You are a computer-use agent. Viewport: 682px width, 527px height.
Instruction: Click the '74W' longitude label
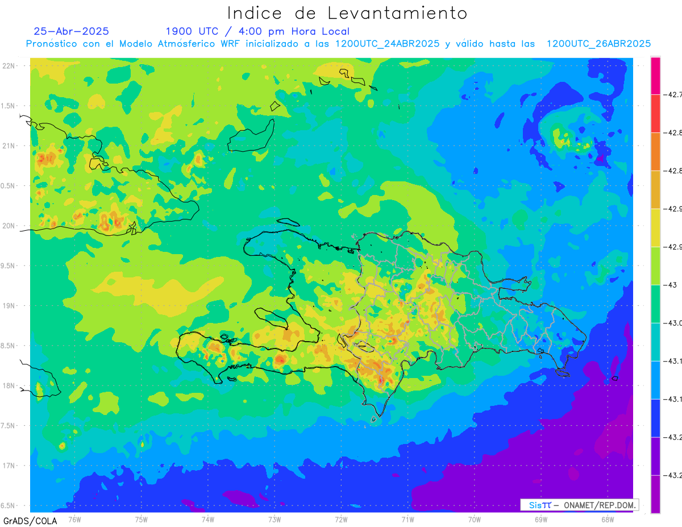(208, 519)
